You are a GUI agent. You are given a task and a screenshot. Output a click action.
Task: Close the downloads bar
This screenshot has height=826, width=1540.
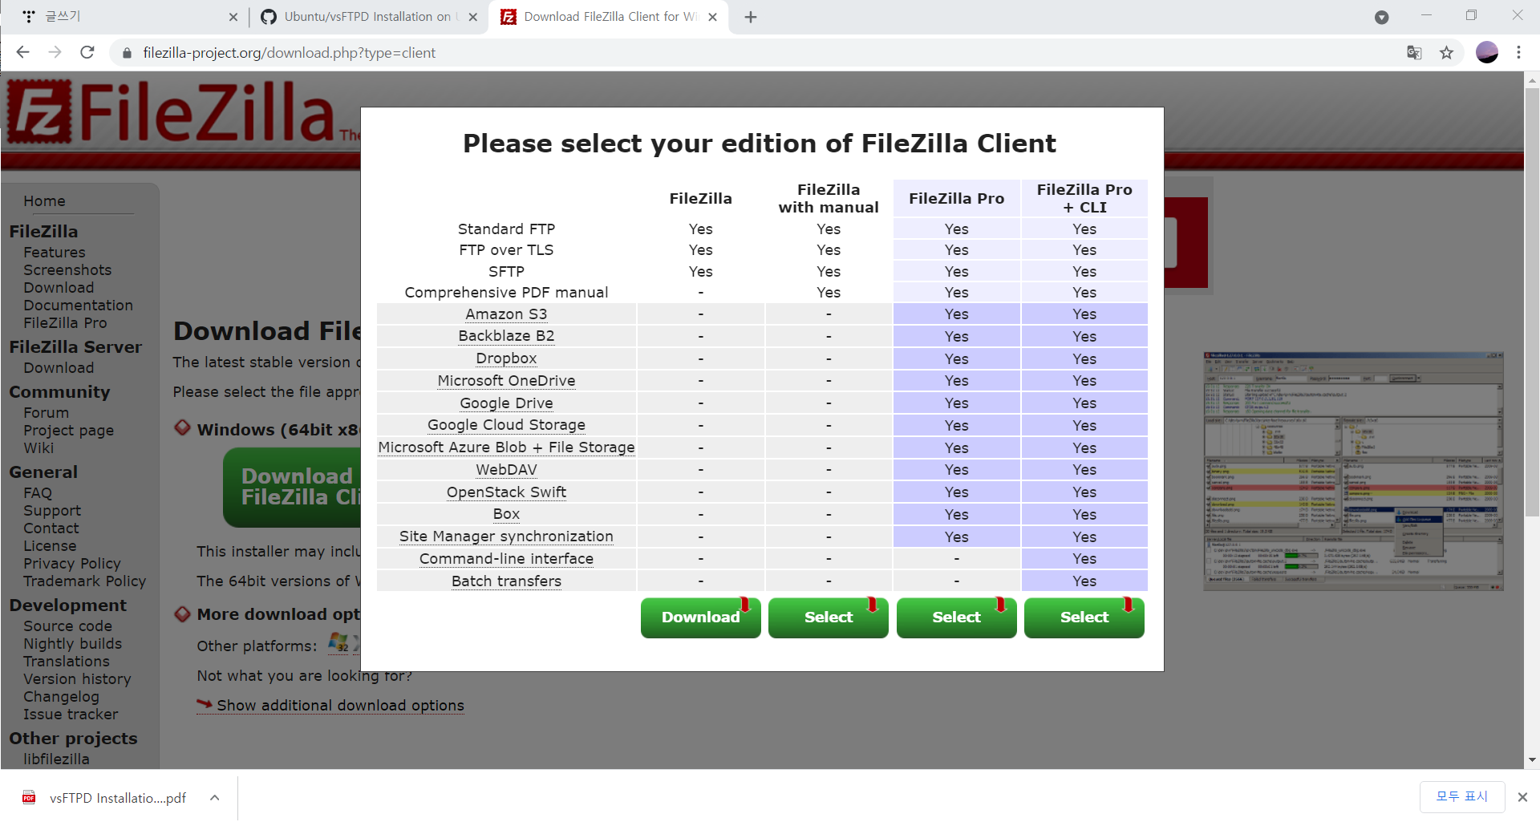[1522, 797]
